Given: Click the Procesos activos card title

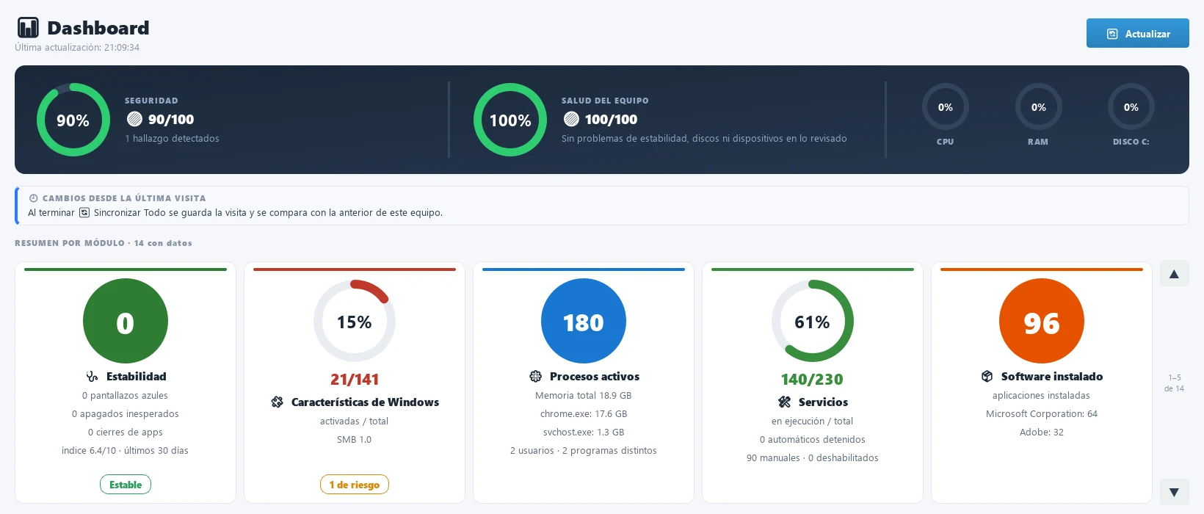Looking at the screenshot, I should click(595, 377).
